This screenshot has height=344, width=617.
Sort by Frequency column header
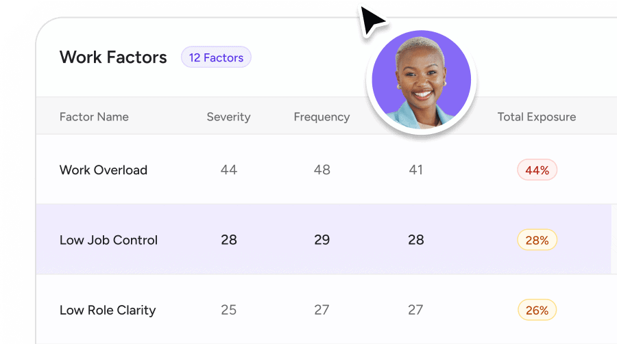(322, 117)
